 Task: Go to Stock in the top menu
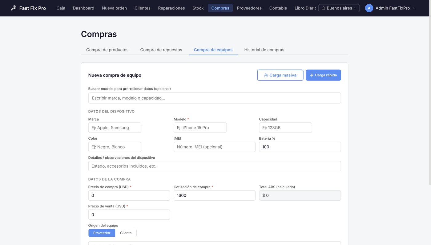pos(198,8)
